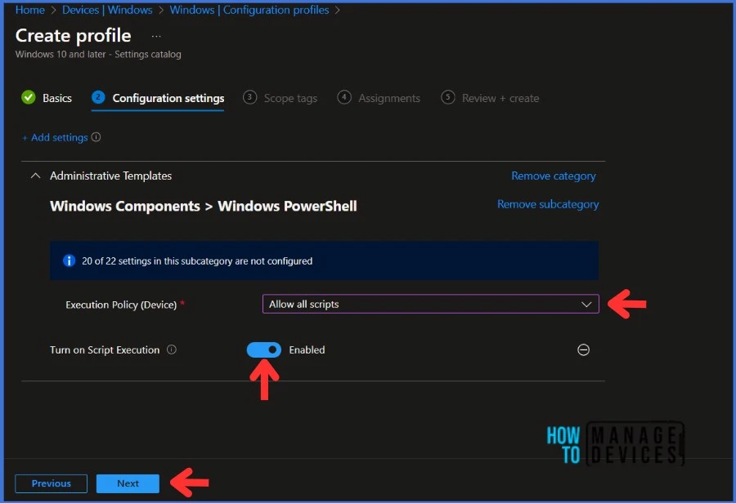The width and height of the screenshot is (736, 503).
Task: Open Windows | Configuration profiles breadcrumb
Action: (x=249, y=10)
